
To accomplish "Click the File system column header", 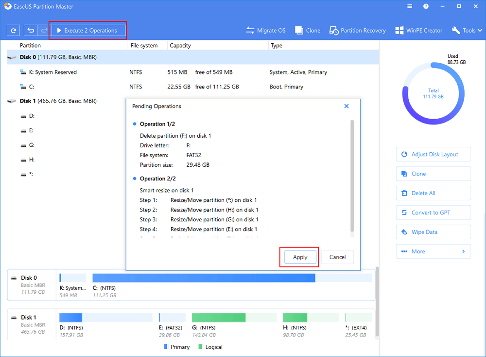I will point(144,45).
